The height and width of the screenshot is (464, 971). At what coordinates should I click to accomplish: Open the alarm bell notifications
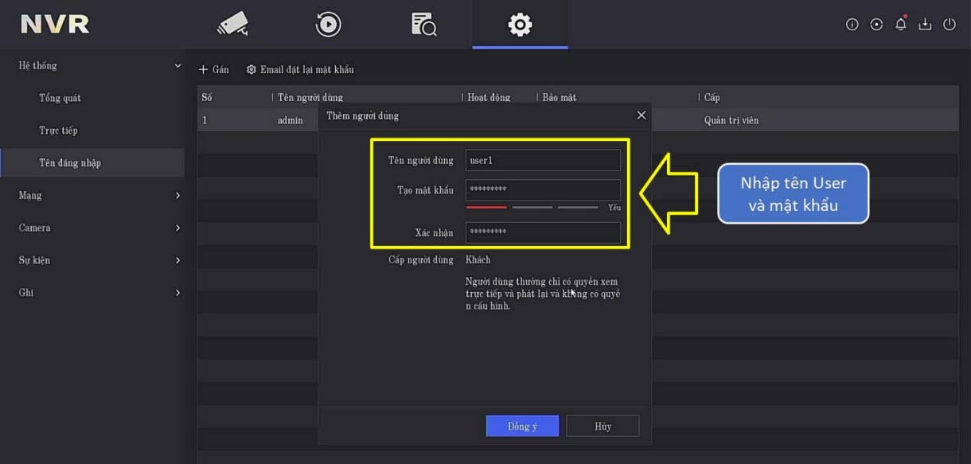(x=901, y=25)
